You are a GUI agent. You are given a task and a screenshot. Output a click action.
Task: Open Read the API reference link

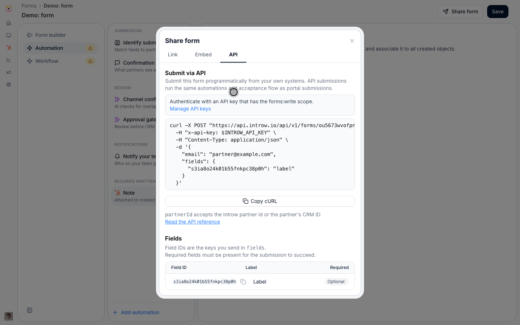tap(192, 222)
